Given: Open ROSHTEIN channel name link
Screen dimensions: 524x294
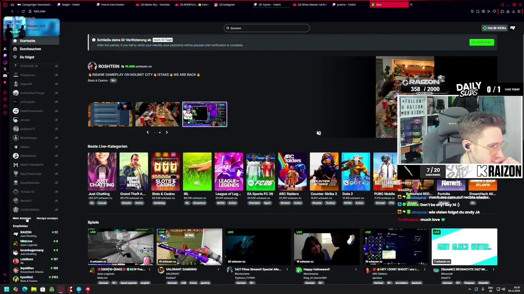Looking at the screenshot, I should [x=108, y=66].
